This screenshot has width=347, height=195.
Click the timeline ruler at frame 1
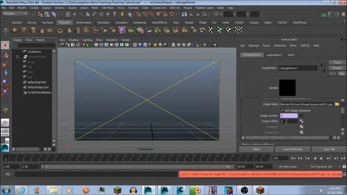[x=6, y=158]
